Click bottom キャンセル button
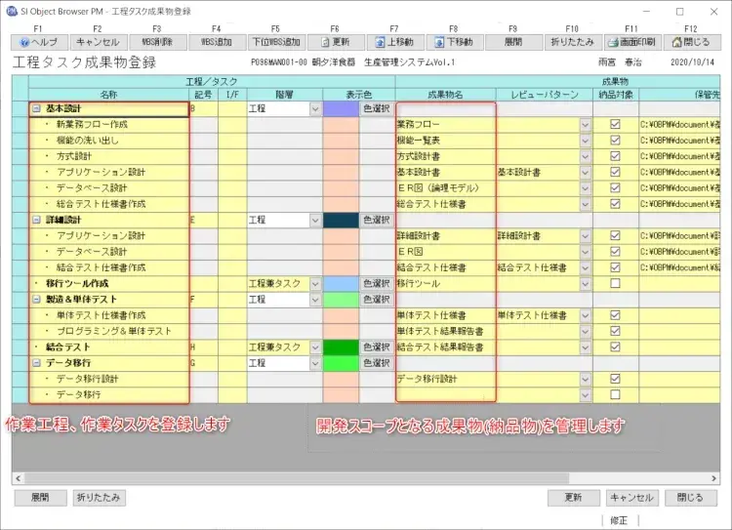The height and width of the screenshot is (530, 732). coord(632,498)
